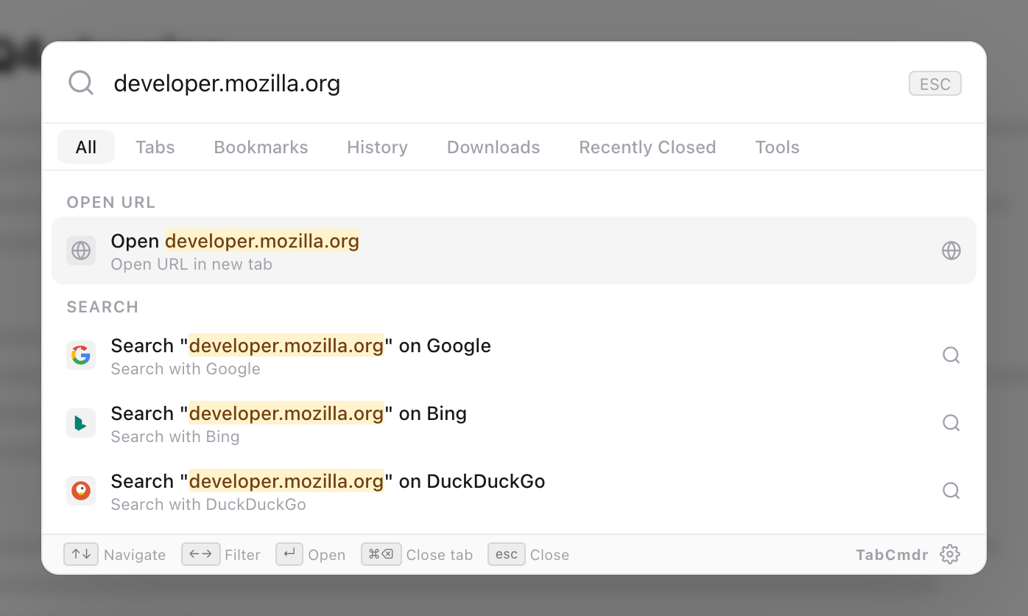Click the 'Search with Bing' subtitle

[x=175, y=437]
